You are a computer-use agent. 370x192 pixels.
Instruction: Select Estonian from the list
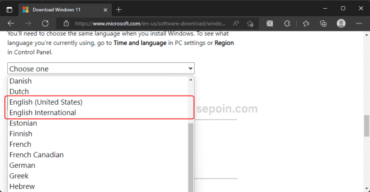[x=98, y=123]
